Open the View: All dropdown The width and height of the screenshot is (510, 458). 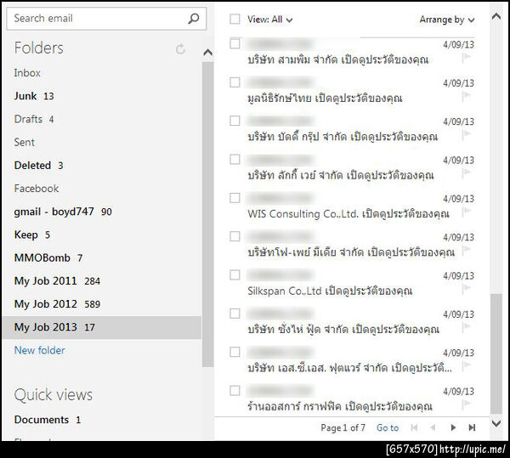pyautogui.click(x=269, y=20)
